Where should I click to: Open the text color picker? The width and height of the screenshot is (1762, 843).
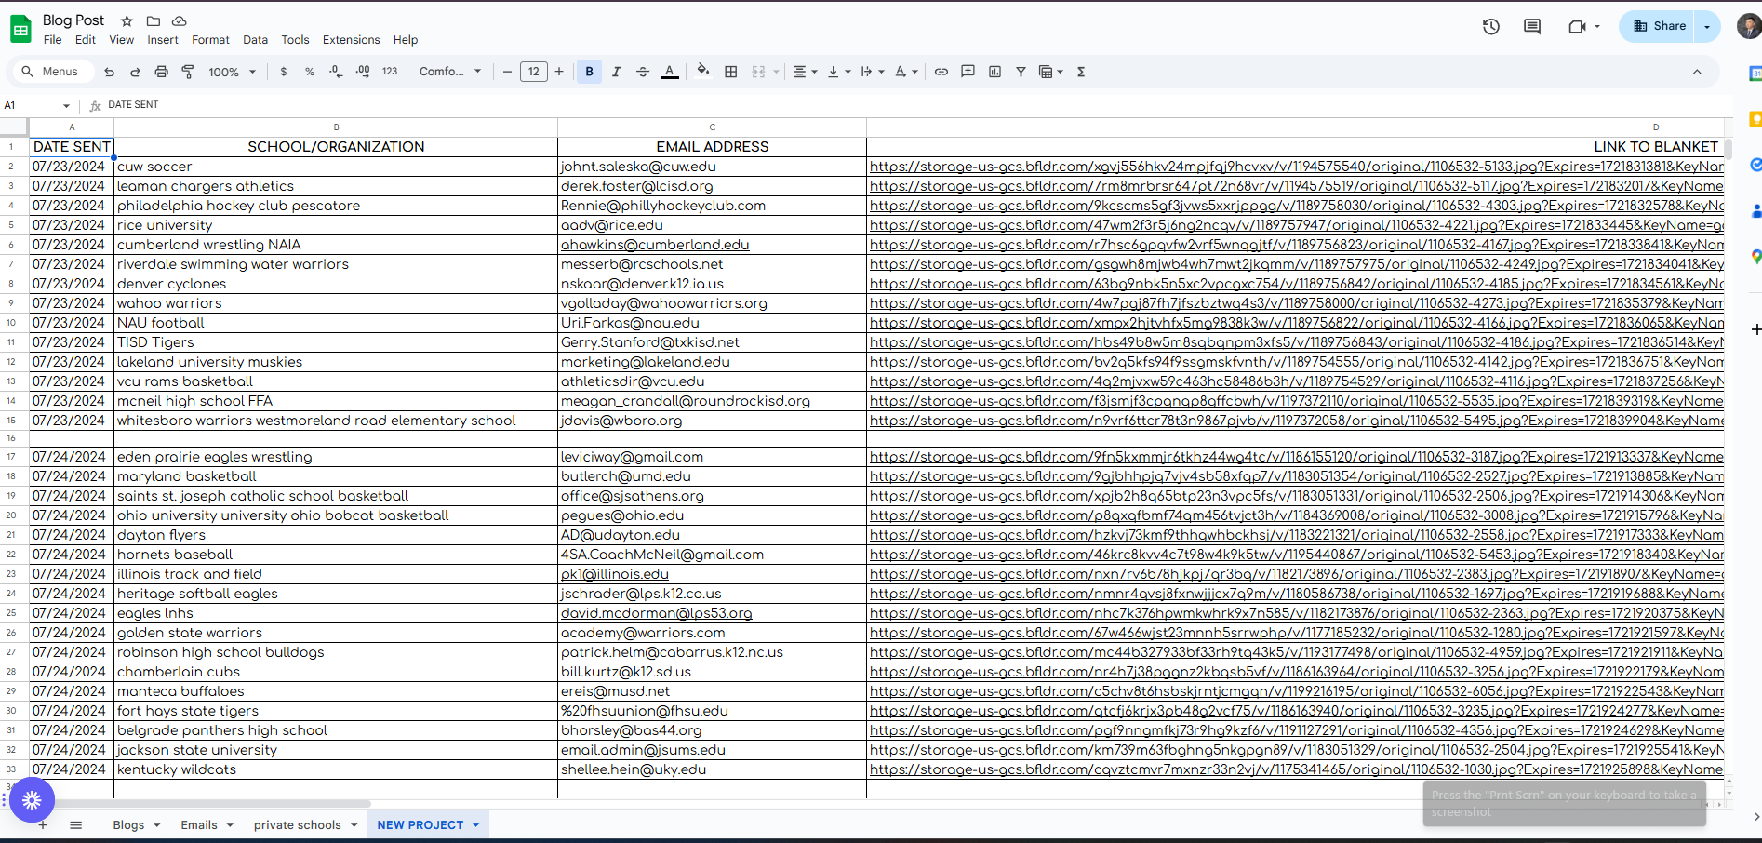(x=669, y=71)
